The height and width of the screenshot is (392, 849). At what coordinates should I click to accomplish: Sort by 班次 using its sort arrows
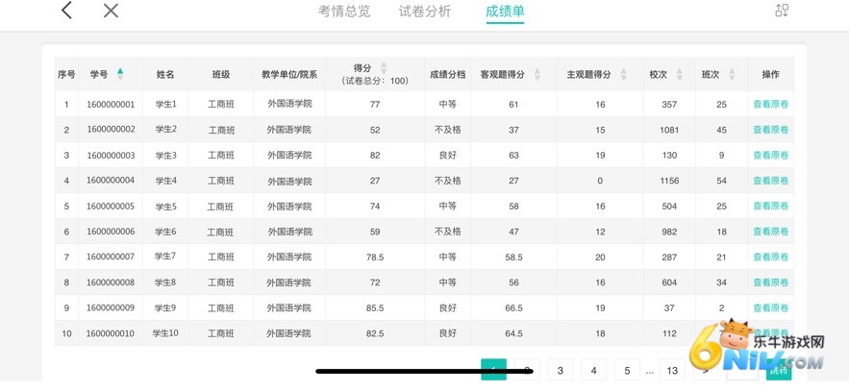pyautogui.click(x=733, y=75)
